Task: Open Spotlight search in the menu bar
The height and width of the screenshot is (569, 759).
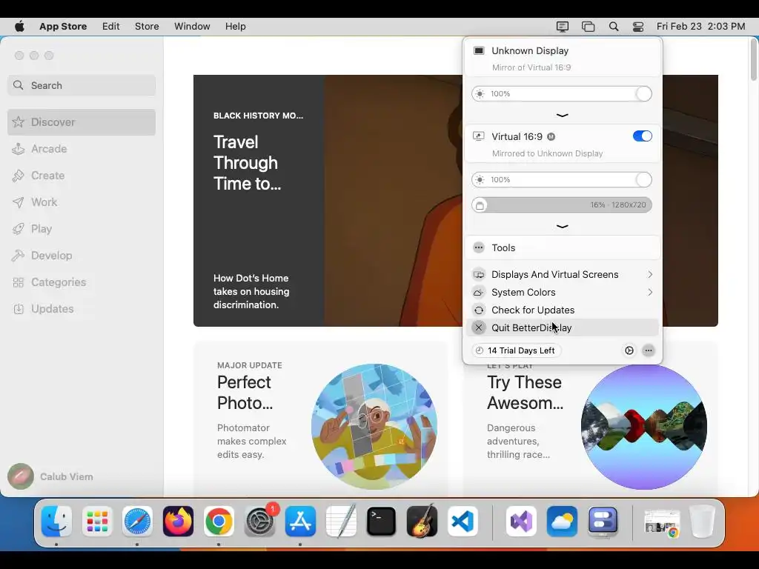Action: [x=613, y=27]
